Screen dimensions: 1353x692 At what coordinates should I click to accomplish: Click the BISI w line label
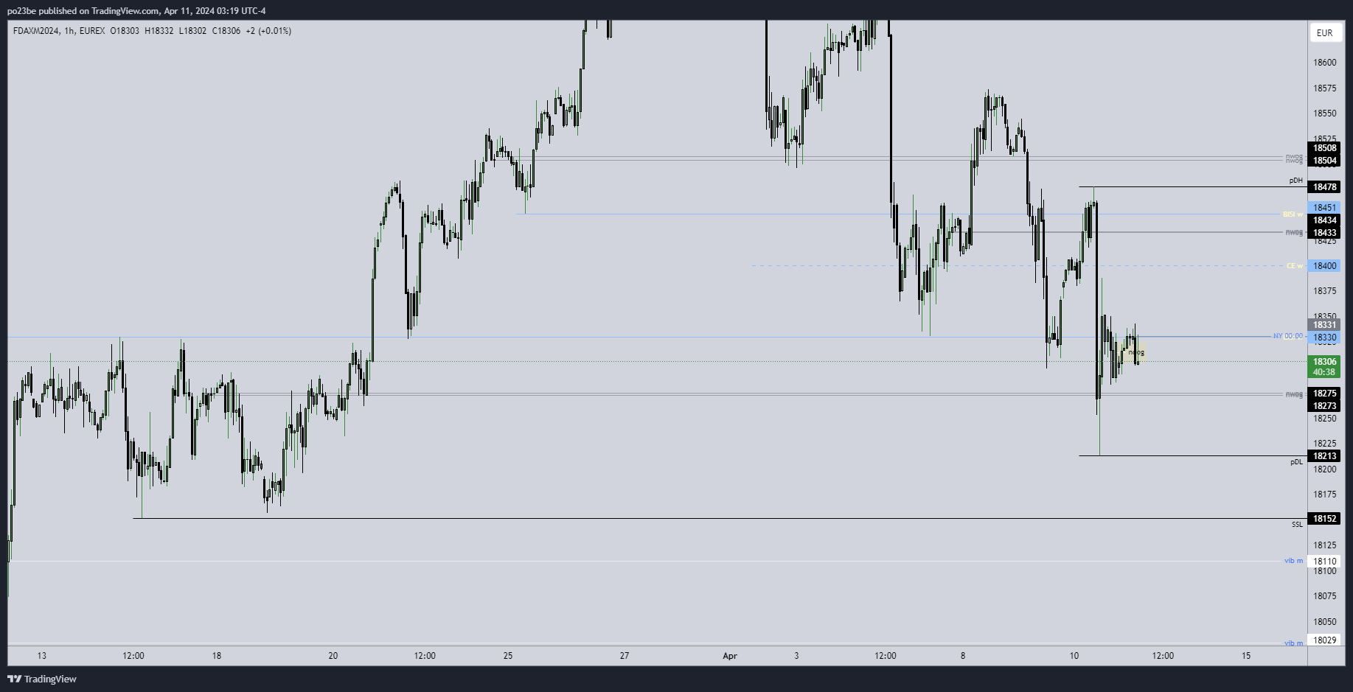pyautogui.click(x=1292, y=214)
